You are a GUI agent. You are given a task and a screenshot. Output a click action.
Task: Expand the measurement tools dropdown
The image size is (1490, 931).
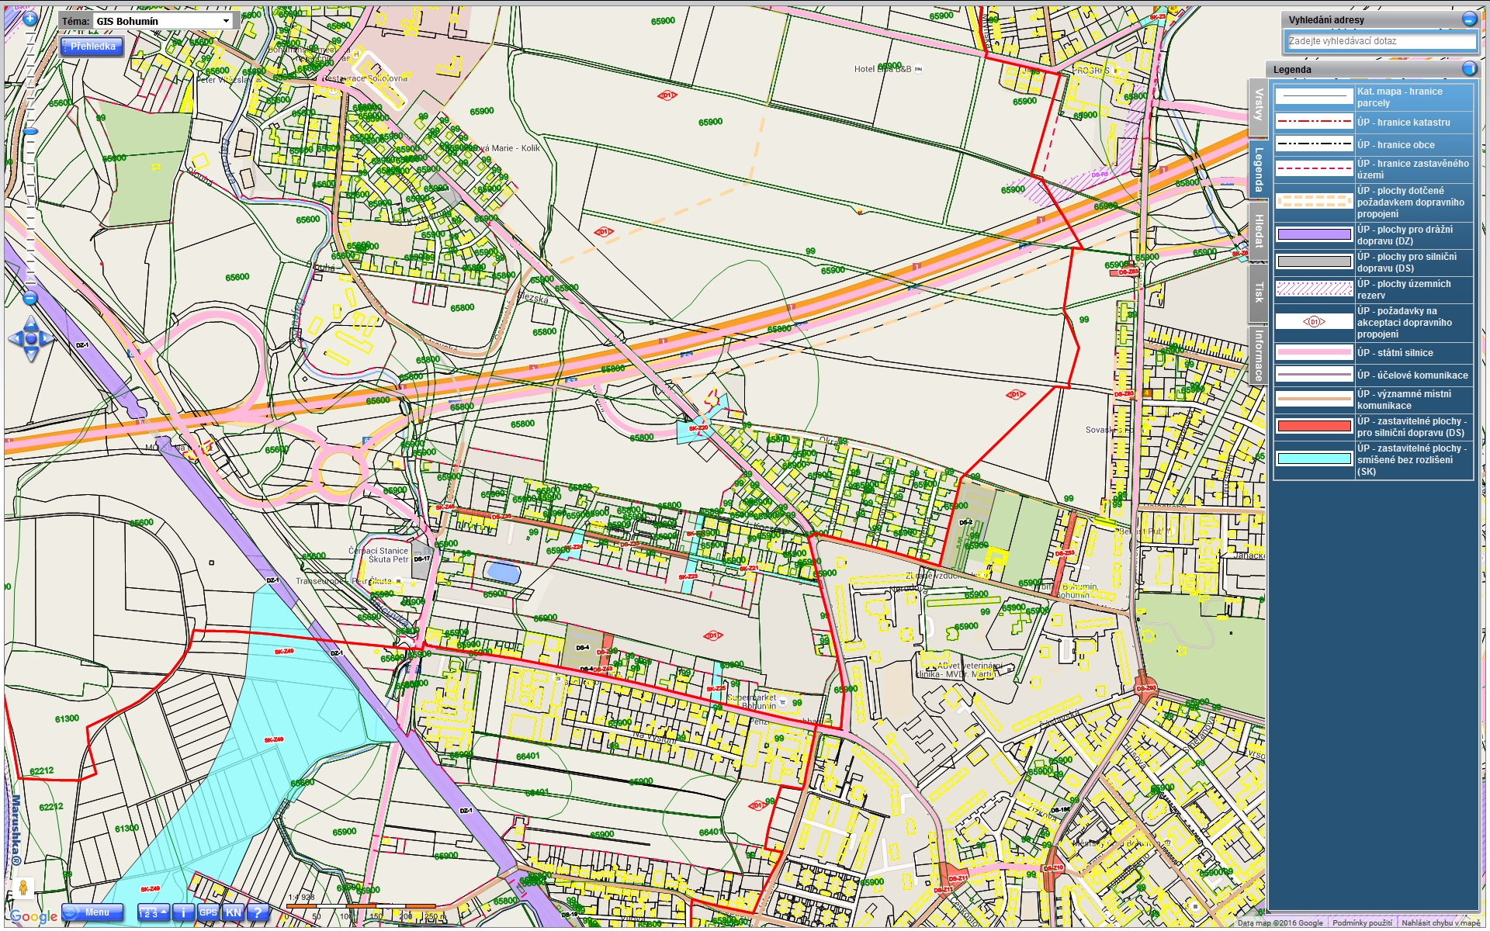tap(154, 913)
